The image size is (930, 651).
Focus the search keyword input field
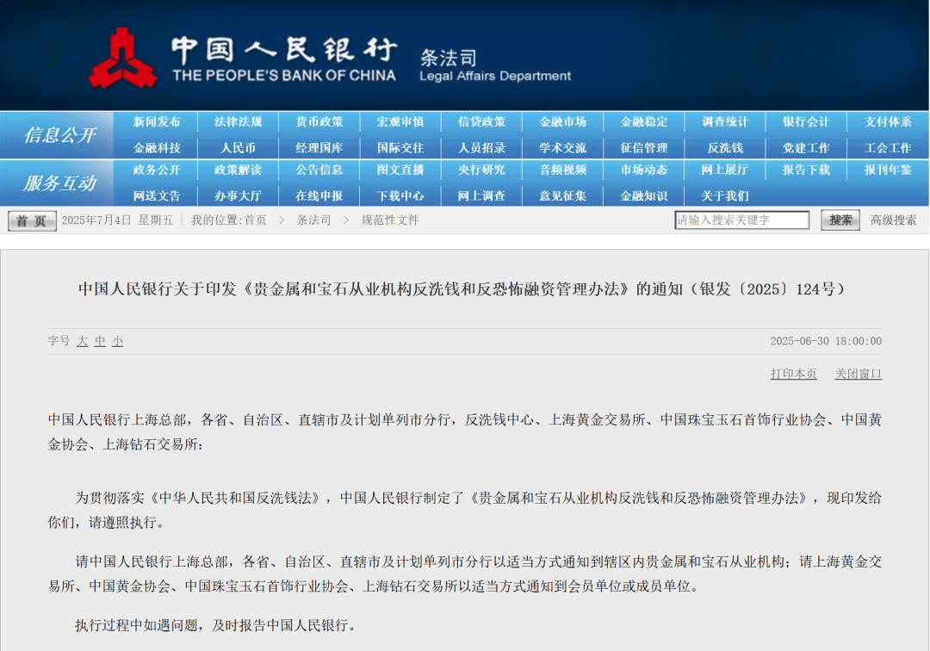(742, 220)
